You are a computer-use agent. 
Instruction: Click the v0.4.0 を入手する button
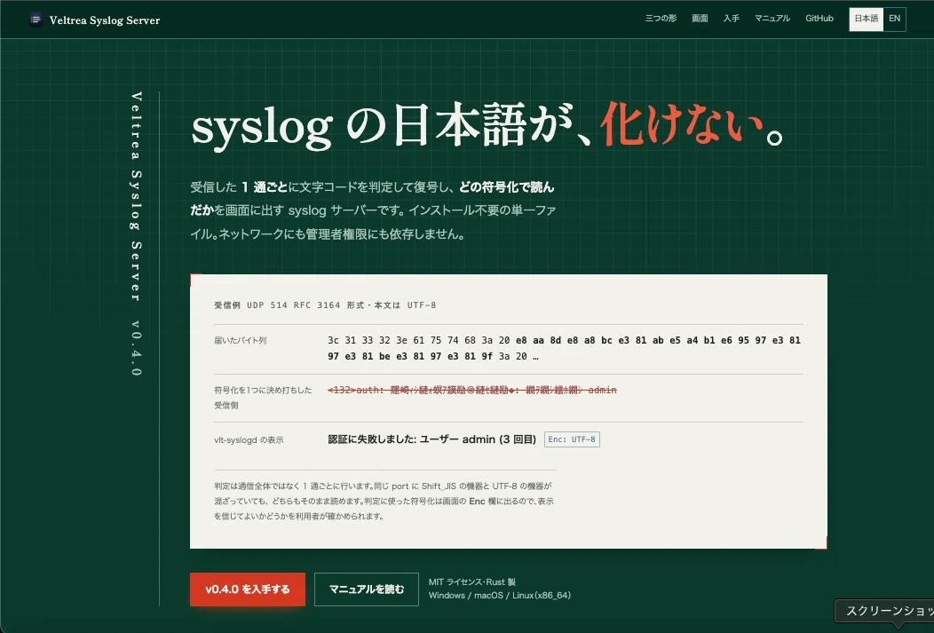pyautogui.click(x=248, y=589)
